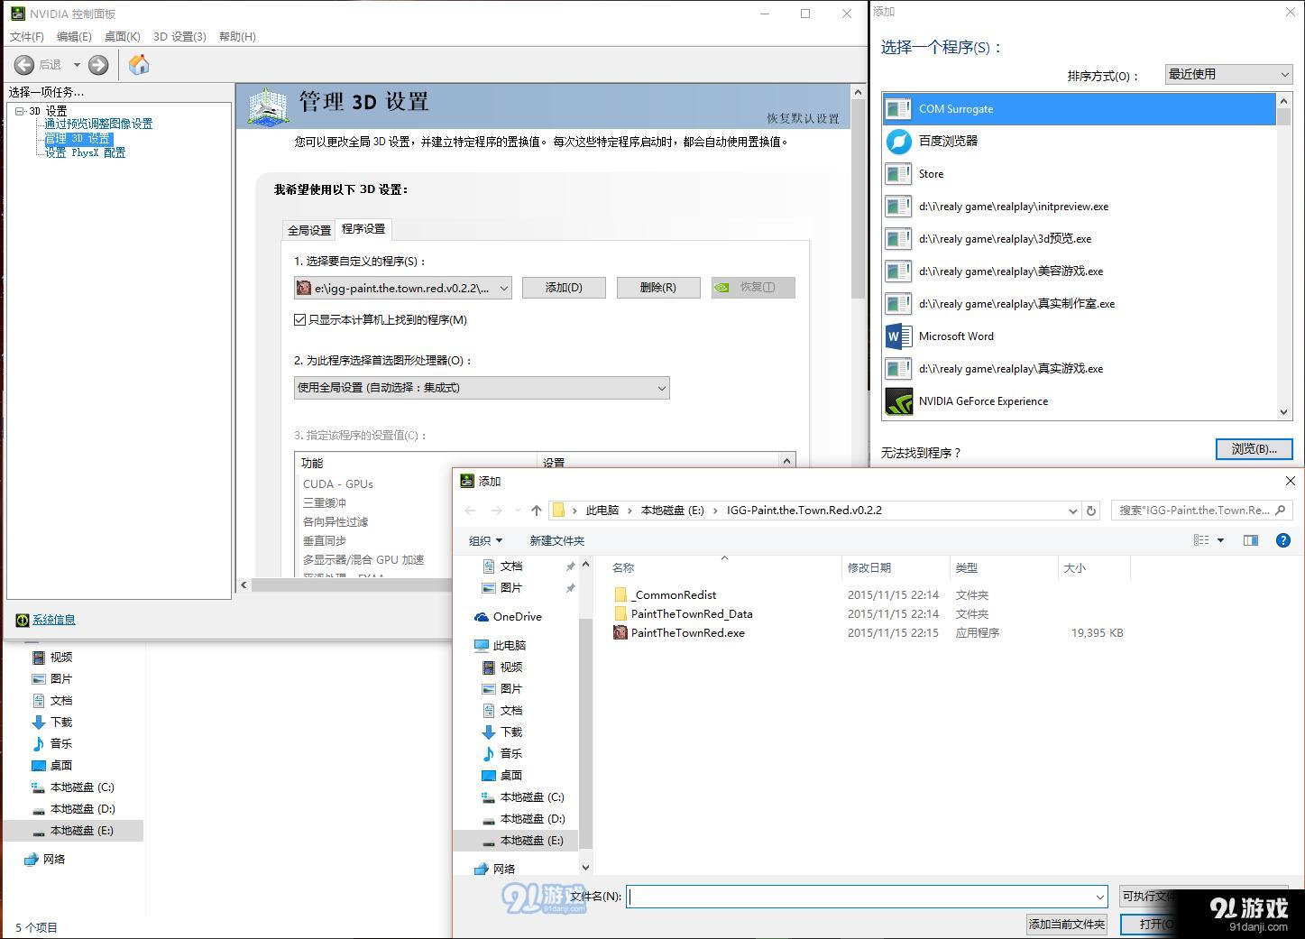
Task: Open the program selection dropdown
Action: 403,288
